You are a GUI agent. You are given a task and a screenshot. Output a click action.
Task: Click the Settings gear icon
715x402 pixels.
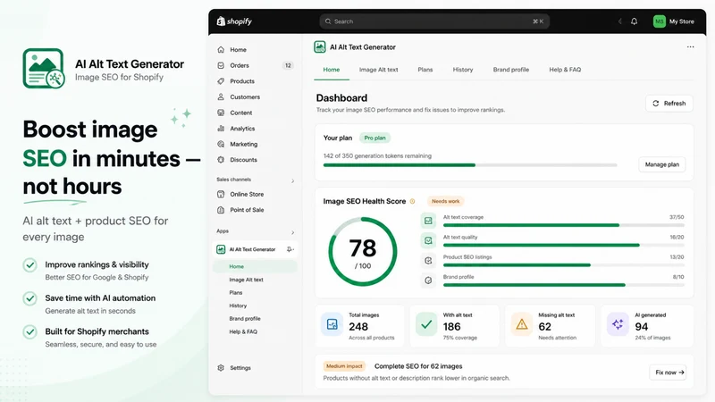coord(221,368)
